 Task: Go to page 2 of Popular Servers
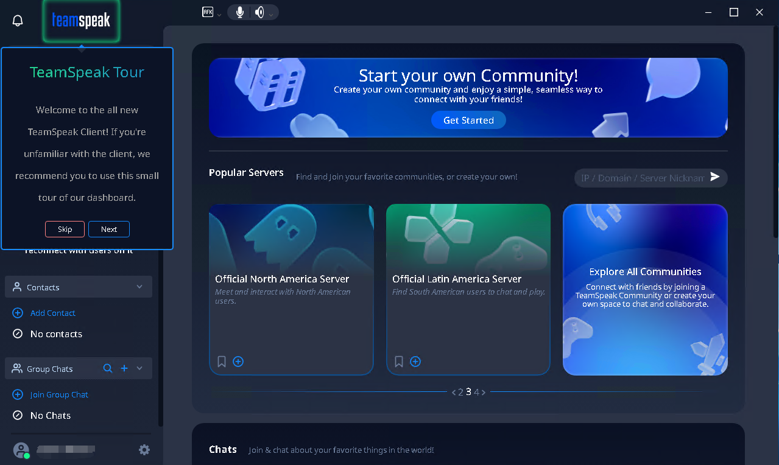[x=460, y=393]
